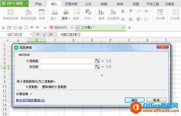Viewport: 181px width, 116px height.
Task: Cancel formula entry with the red X
Action: [38, 34]
